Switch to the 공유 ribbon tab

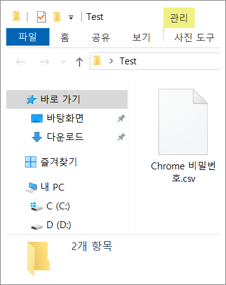[x=101, y=37]
